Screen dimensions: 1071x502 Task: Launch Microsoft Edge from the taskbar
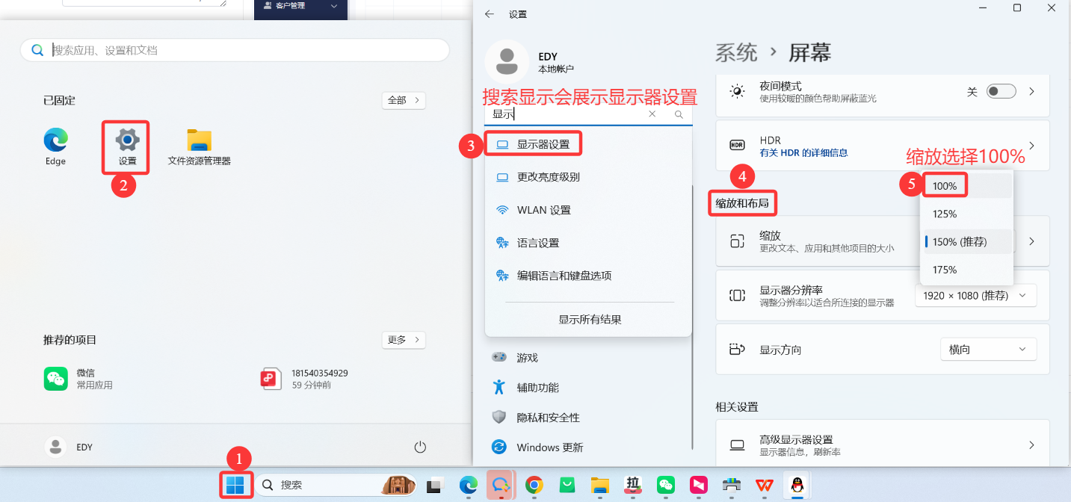(468, 486)
